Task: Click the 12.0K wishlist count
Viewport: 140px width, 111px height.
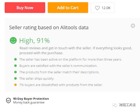Action: 106,8
